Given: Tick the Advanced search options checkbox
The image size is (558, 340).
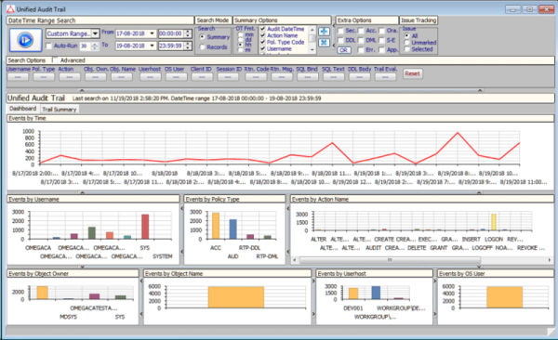Looking at the screenshot, I should (x=55, y=60).
